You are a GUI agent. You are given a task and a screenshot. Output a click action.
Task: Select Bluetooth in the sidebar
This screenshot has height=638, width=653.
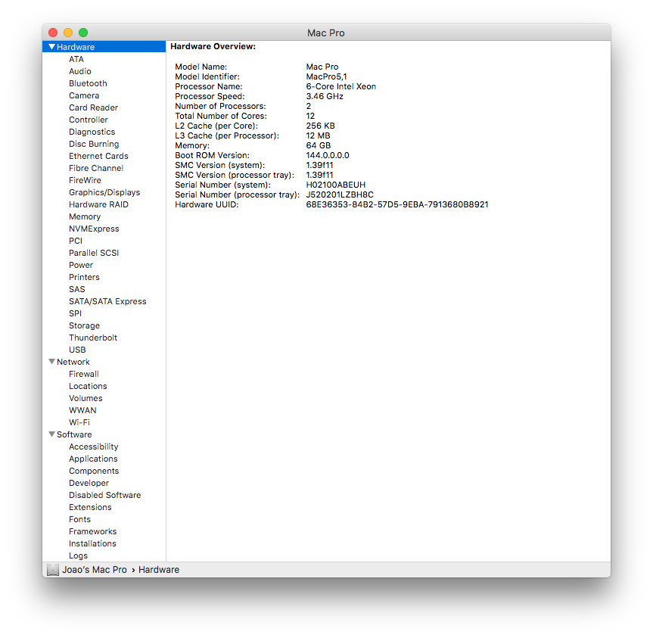pos(88,83)
